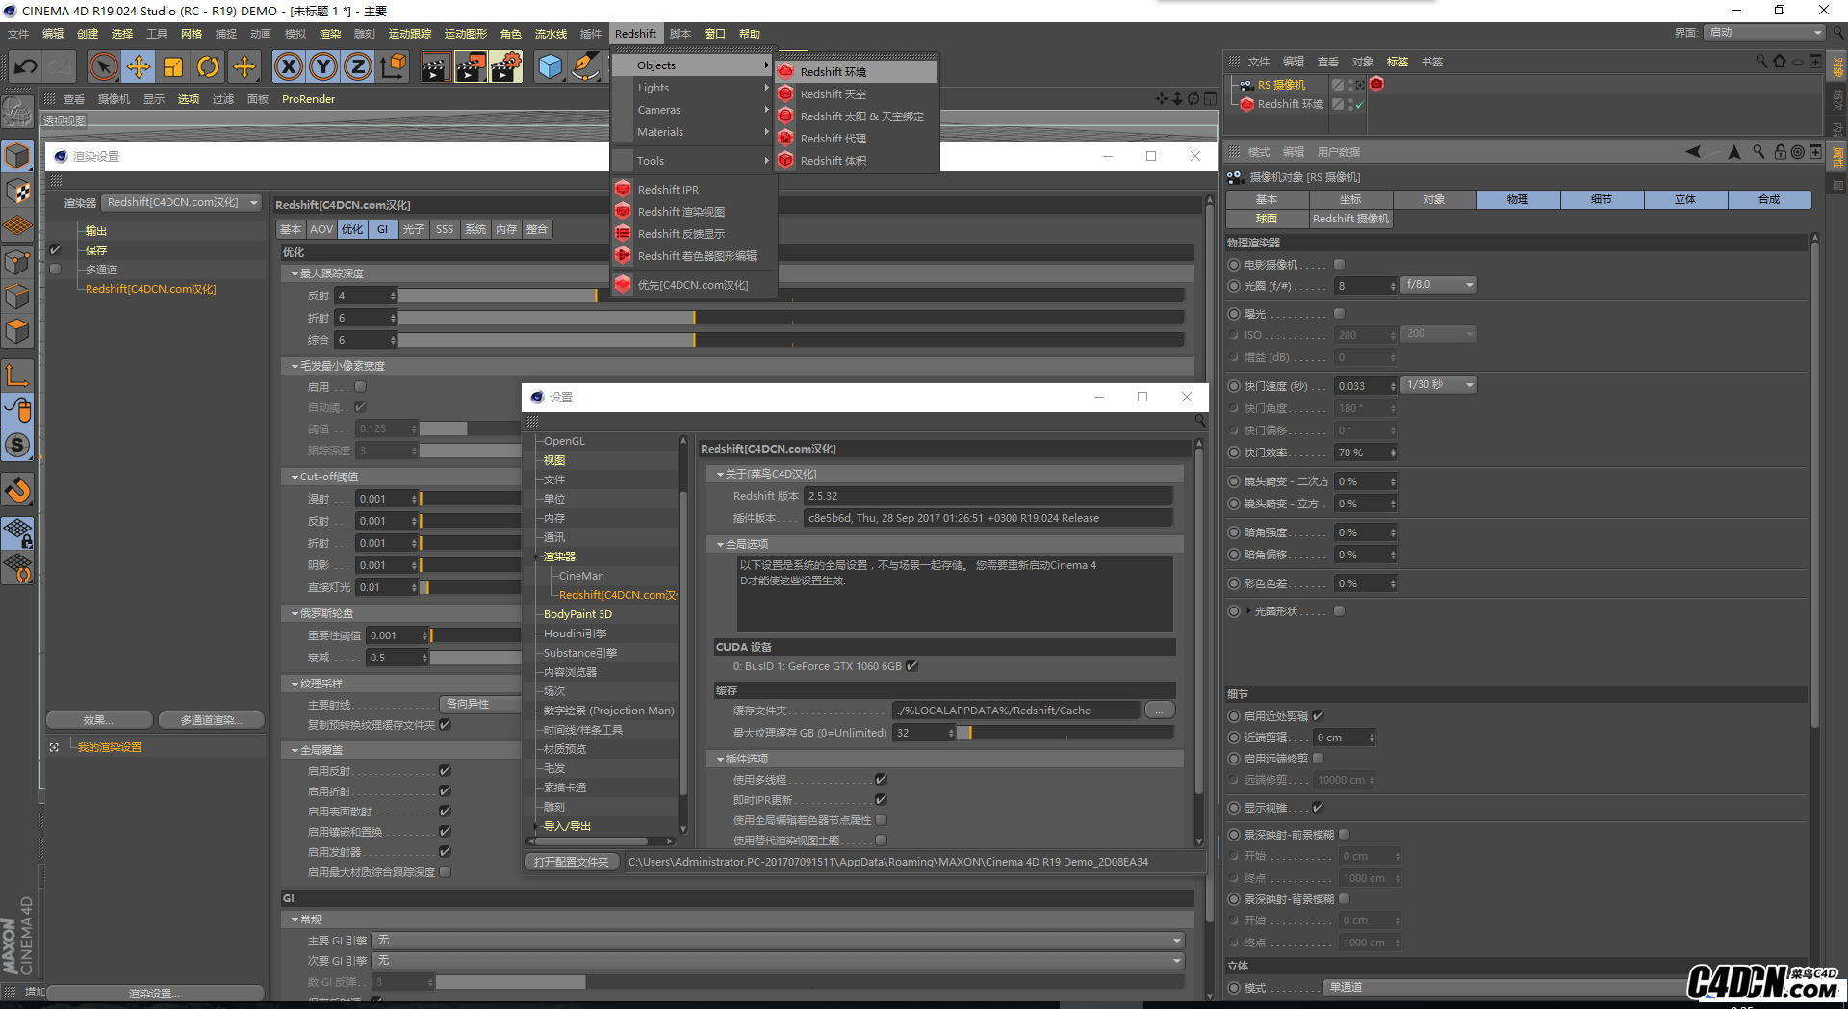Click the Render View clapperboard icon
The width and height of the screenshot is (1848, 1009).
coord(435,66)
